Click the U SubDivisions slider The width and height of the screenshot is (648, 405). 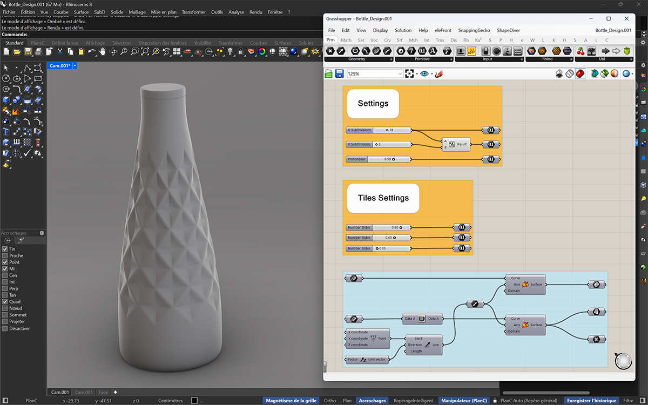tap(378, 130)
